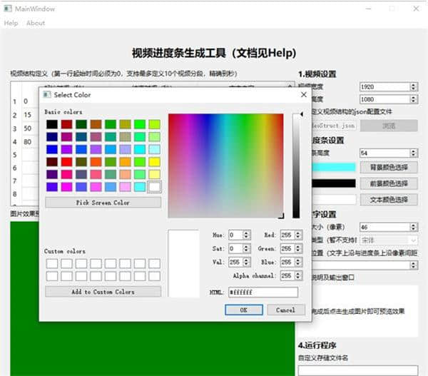Screen dimensions: 428x376
Task: Open the About menu
Action: click(x=36, y=23)
